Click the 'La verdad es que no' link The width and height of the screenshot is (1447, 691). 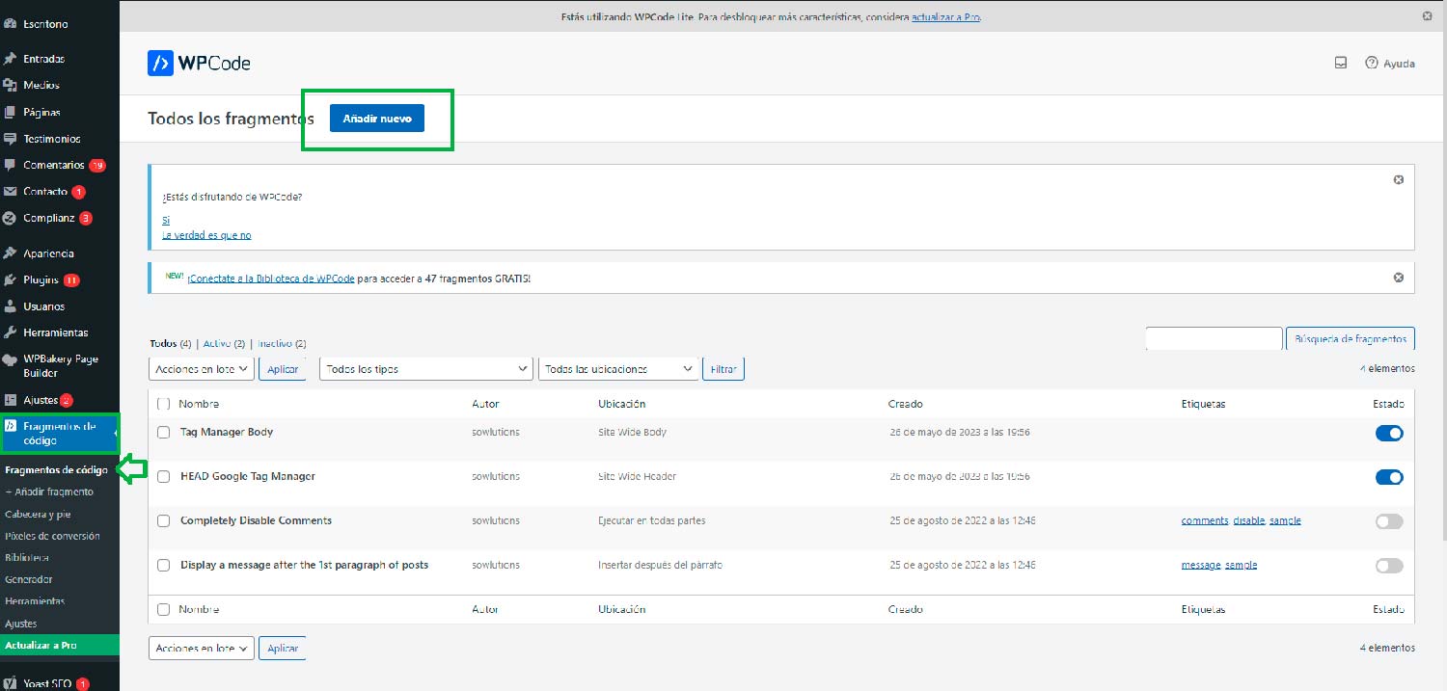coord(206,235)
